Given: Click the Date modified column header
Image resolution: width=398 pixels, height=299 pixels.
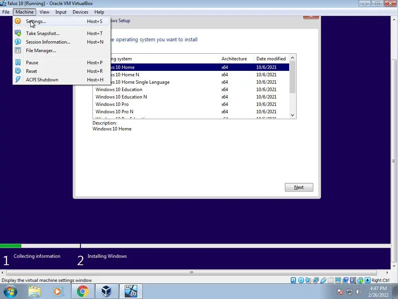Looking at the screenshot, I should click(x=271, y=59).
